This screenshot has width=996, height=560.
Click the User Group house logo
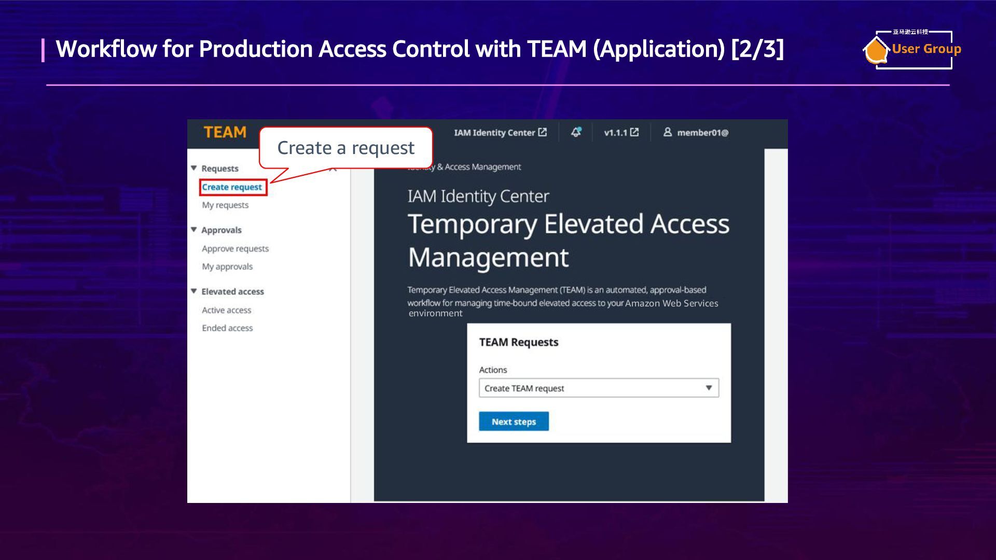coord(876,51)
